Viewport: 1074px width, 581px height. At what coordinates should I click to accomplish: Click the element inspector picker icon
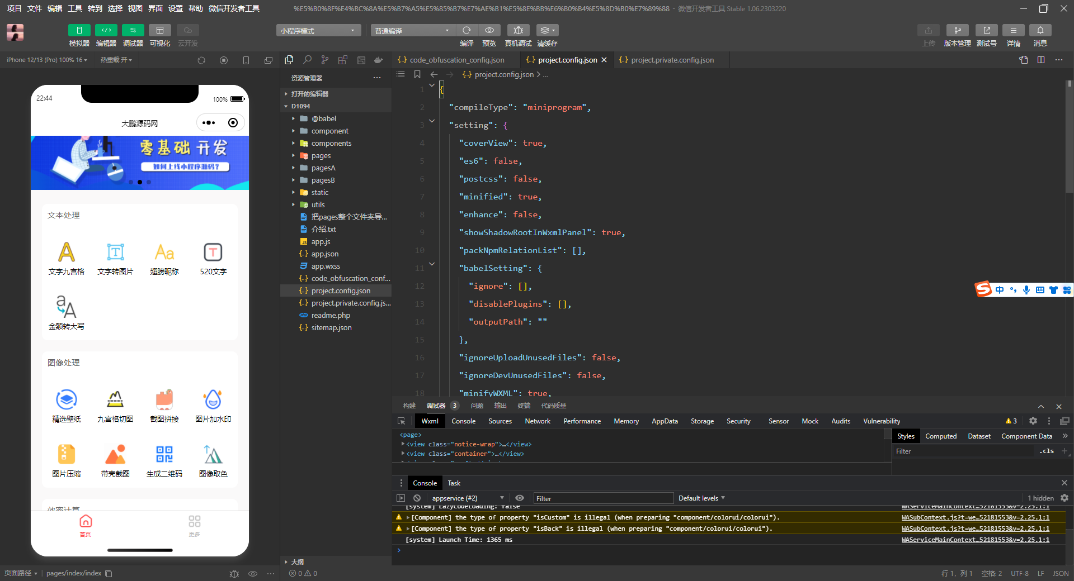(401, 421)
